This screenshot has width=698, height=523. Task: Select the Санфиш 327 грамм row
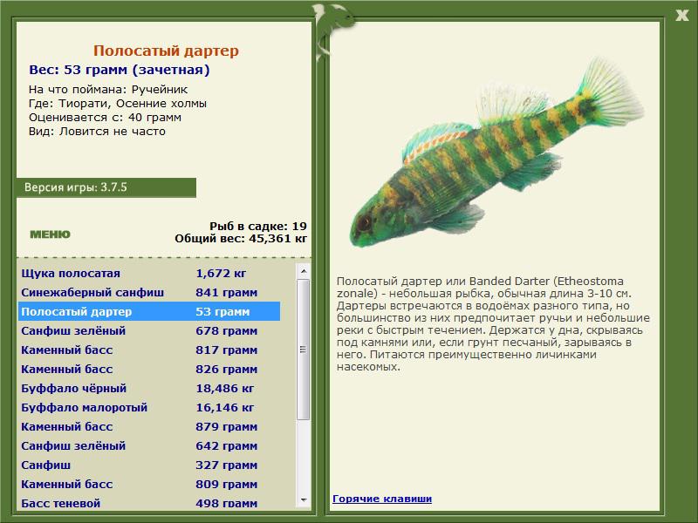[149, 465]
